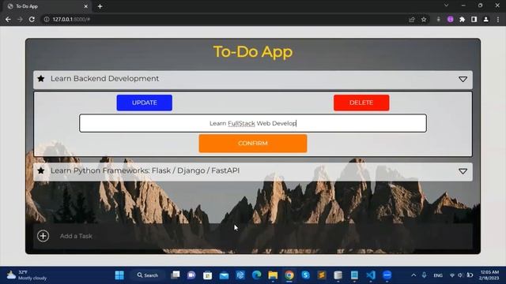Open the Windows Start menu
This screenshot has height=284, width=506.
(119, 275)
